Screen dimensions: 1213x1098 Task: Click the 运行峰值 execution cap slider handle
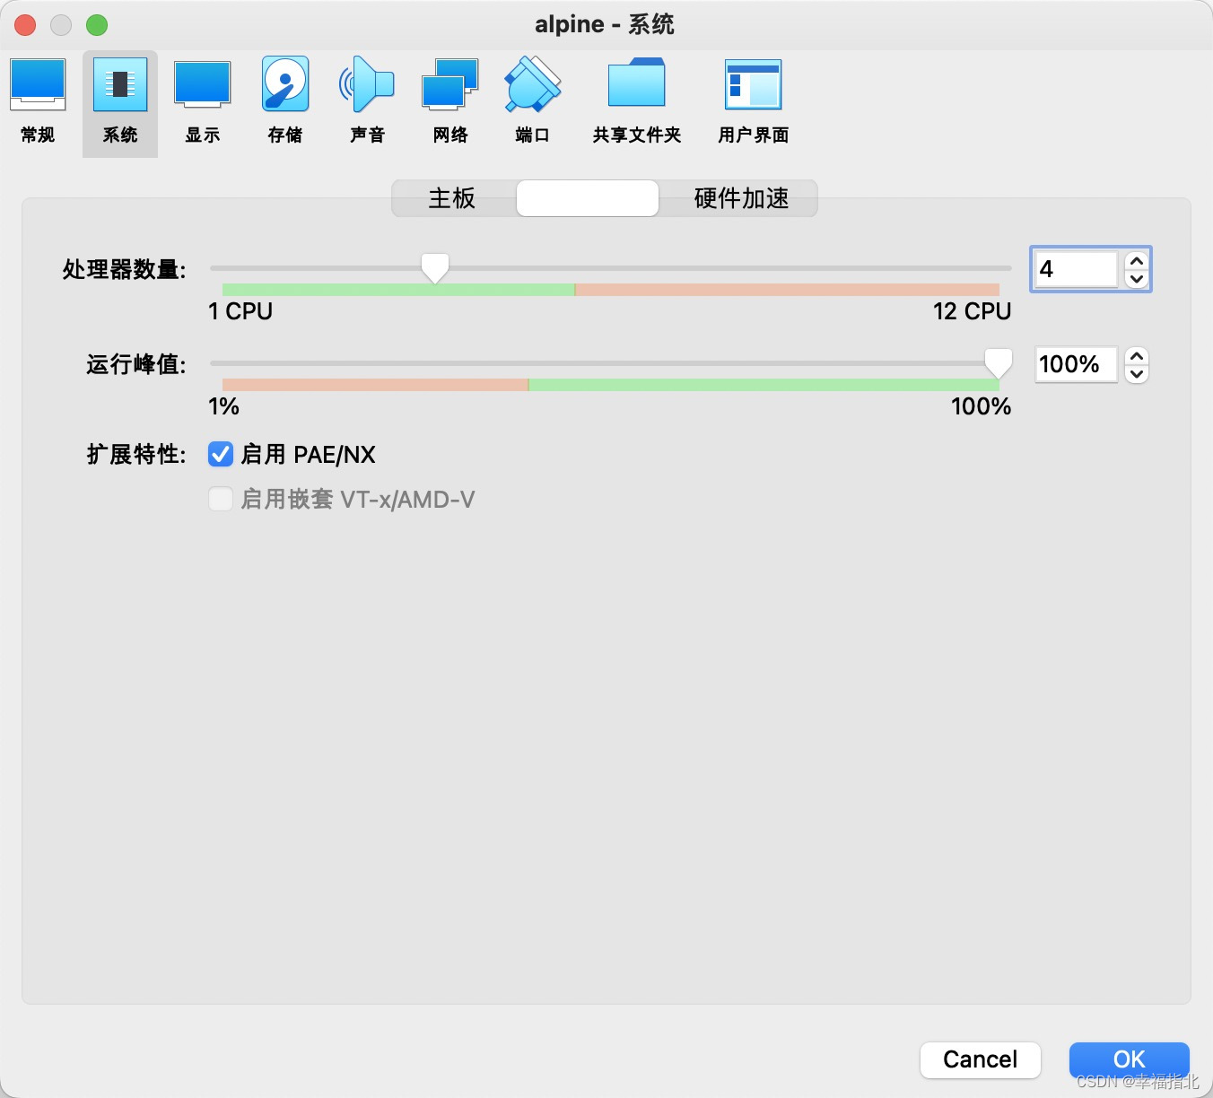pos(999,363)
